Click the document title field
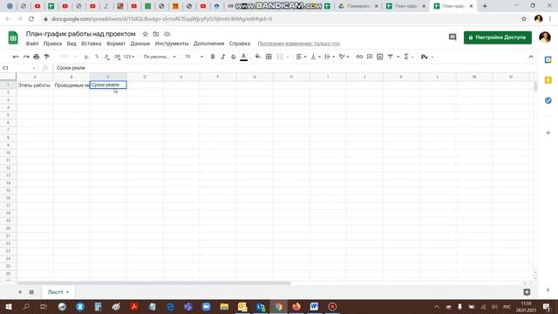 [x=81, y=34]
